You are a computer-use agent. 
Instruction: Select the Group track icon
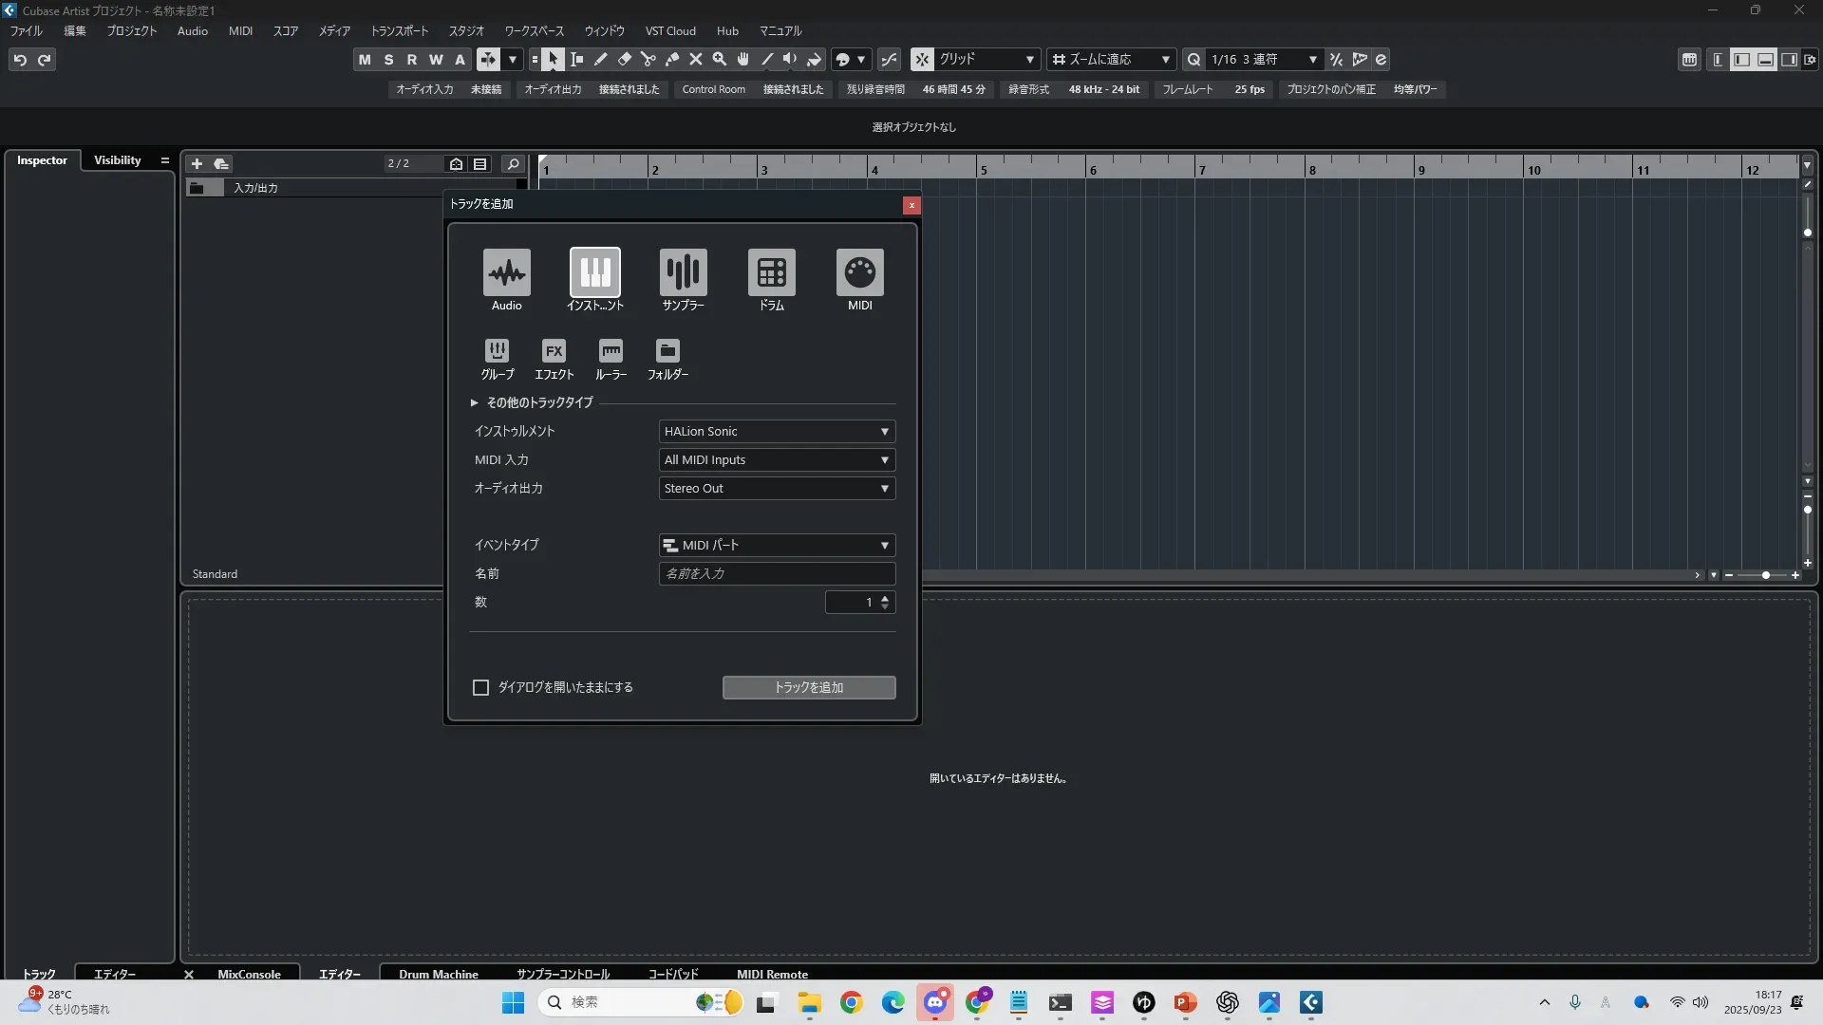click(497, 351)
